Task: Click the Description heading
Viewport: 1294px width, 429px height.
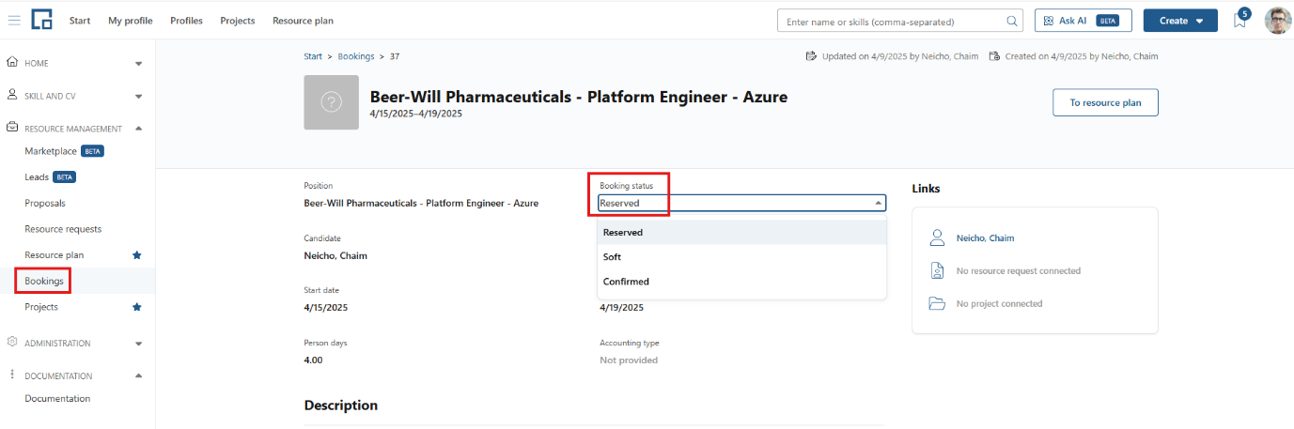Action: pos(341,406)
